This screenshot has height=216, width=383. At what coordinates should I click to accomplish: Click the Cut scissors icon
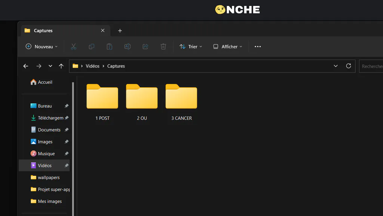tap(74, 47)
